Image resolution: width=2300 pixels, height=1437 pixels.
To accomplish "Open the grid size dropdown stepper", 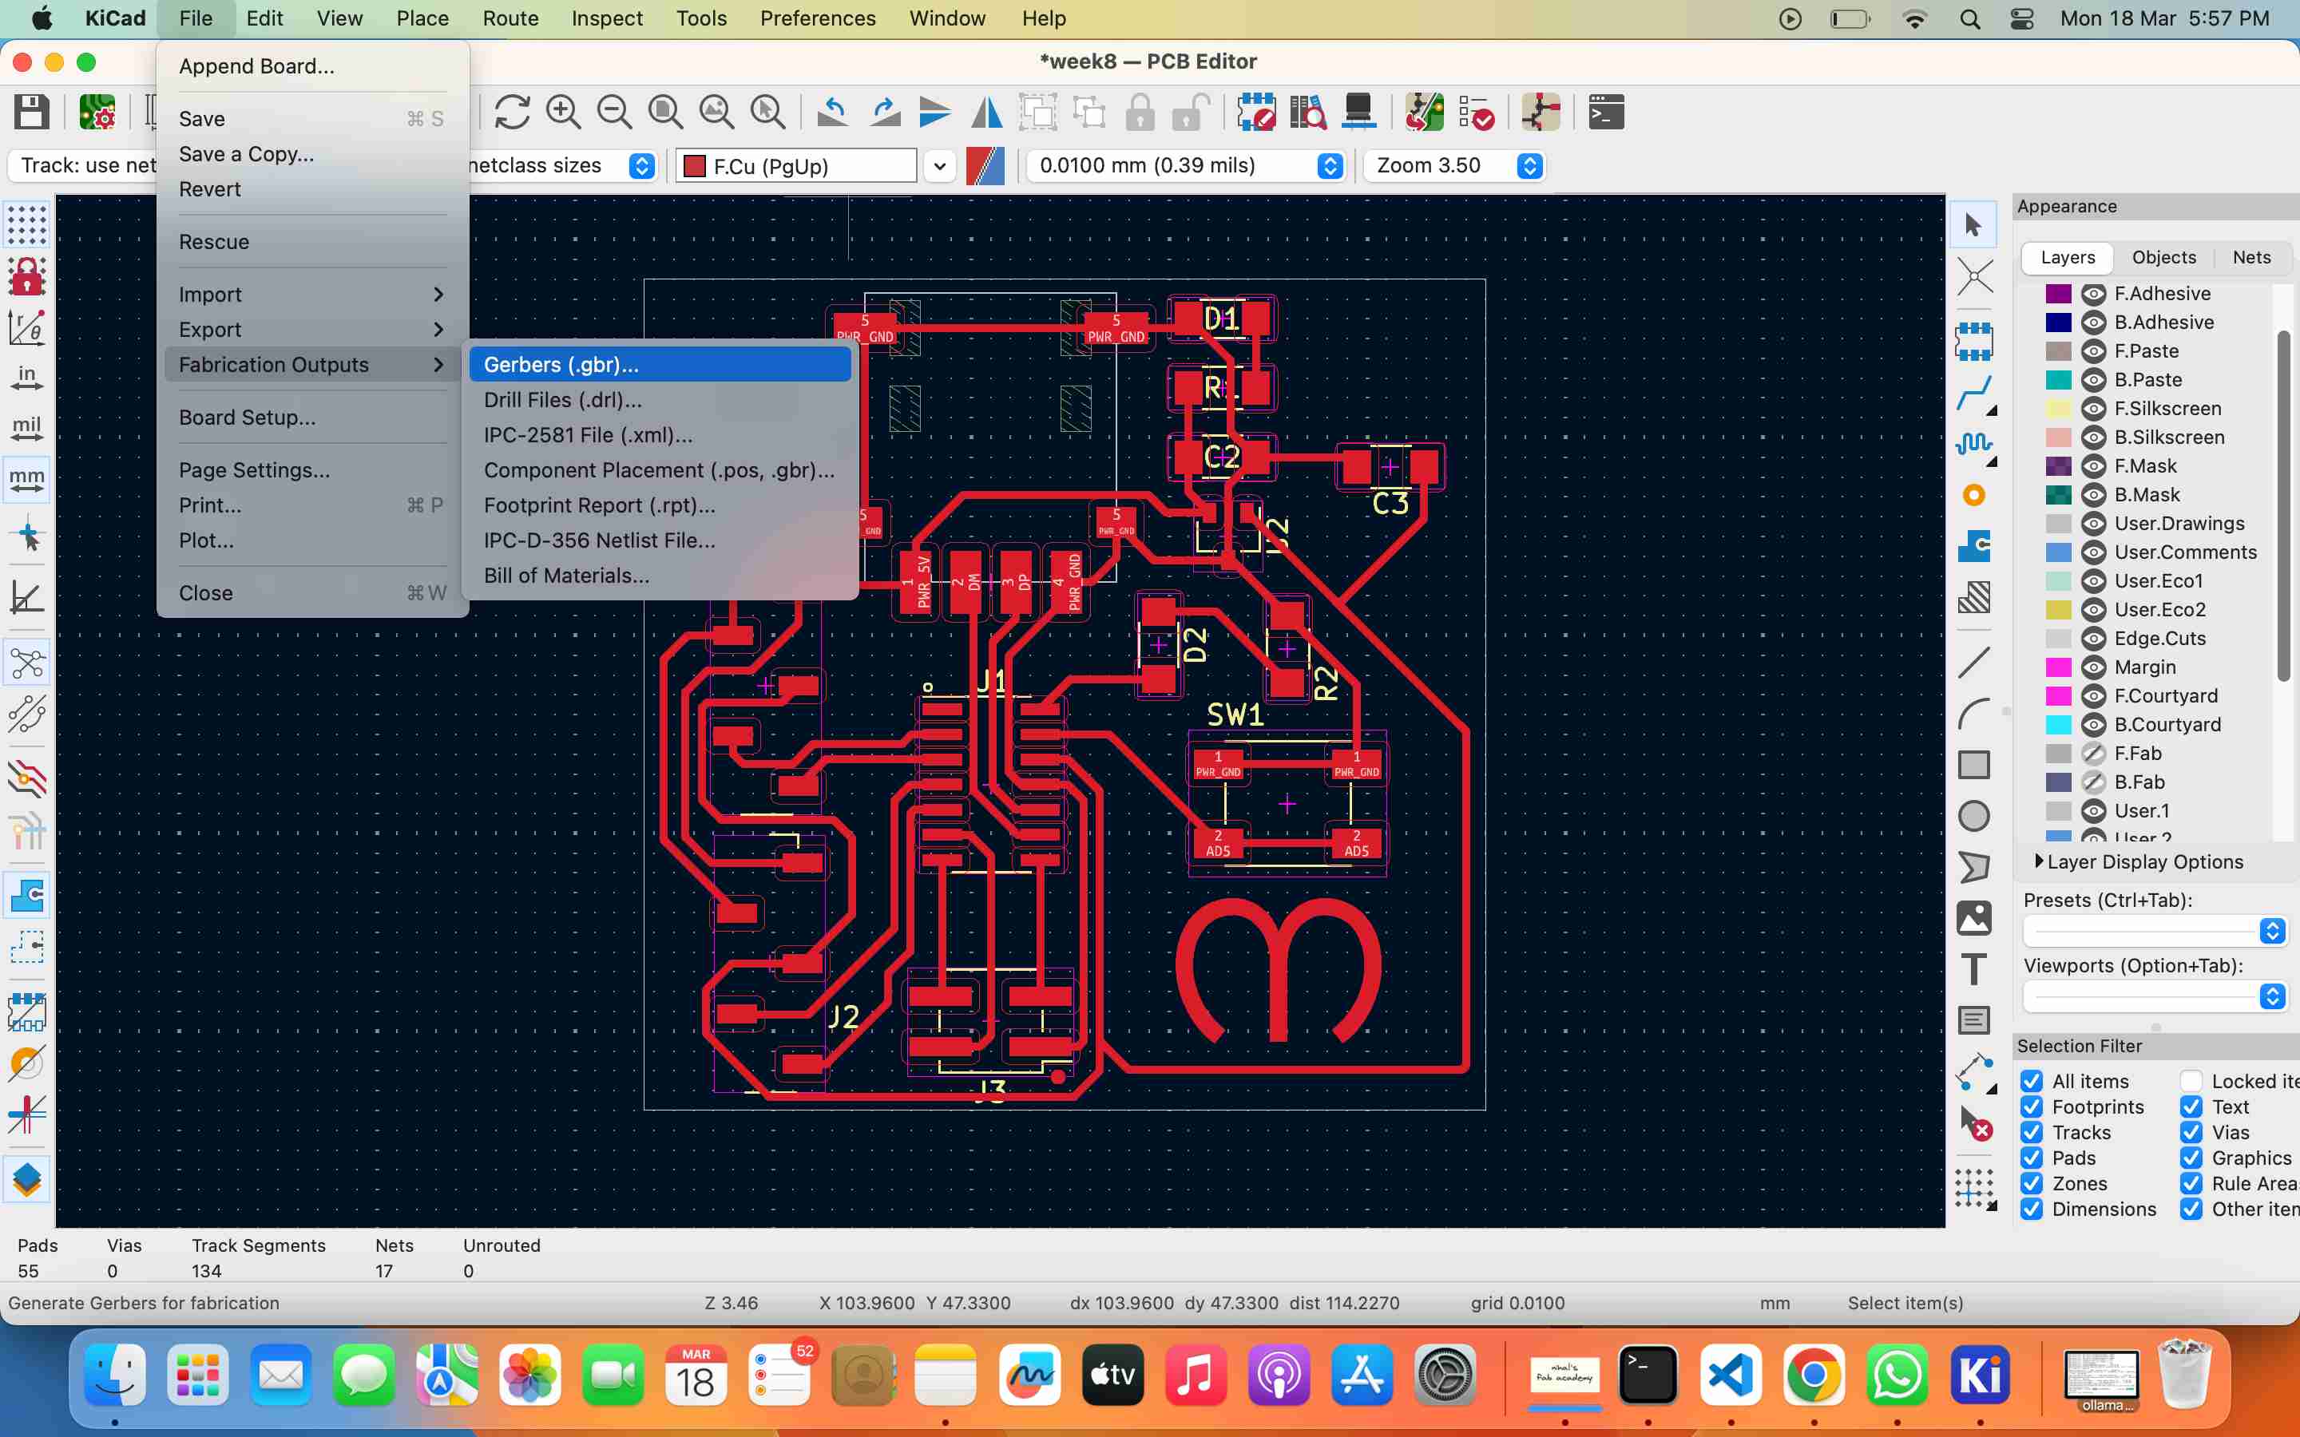I will click(1331, 165).
